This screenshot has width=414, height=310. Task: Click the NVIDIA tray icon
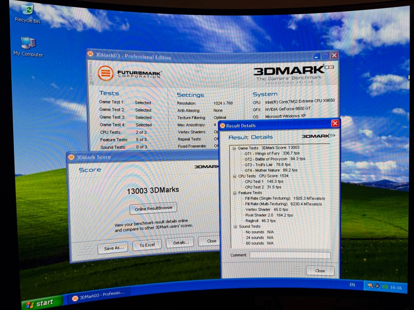point(385,287)
